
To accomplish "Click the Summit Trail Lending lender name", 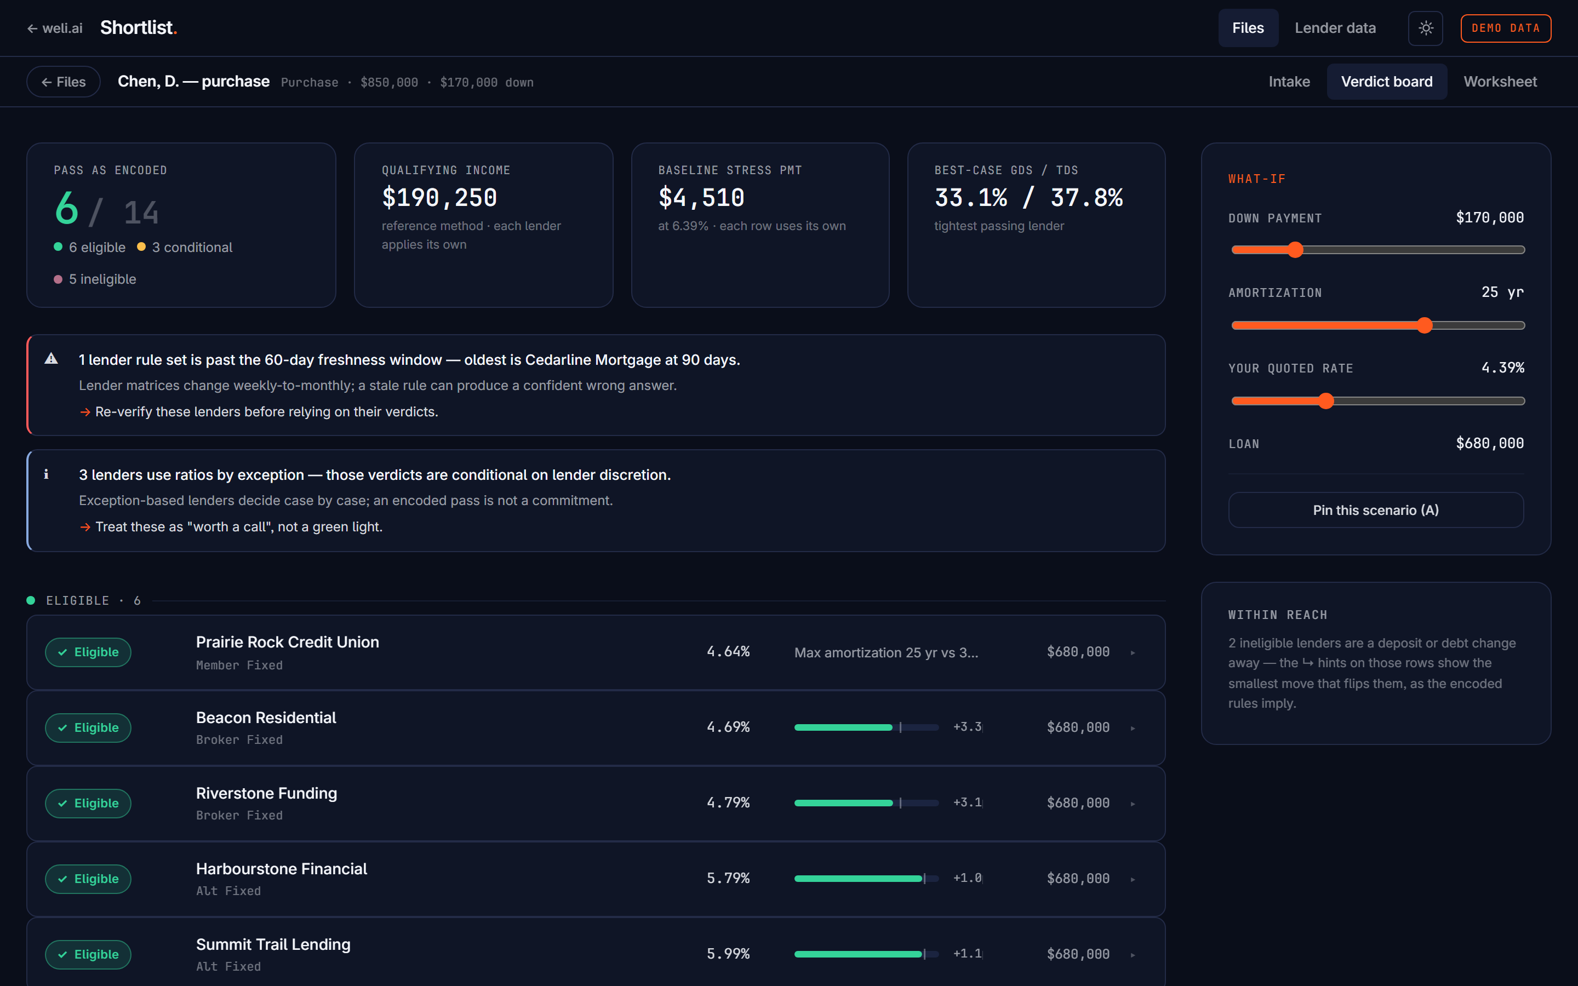I will click(x=273, y=944).
